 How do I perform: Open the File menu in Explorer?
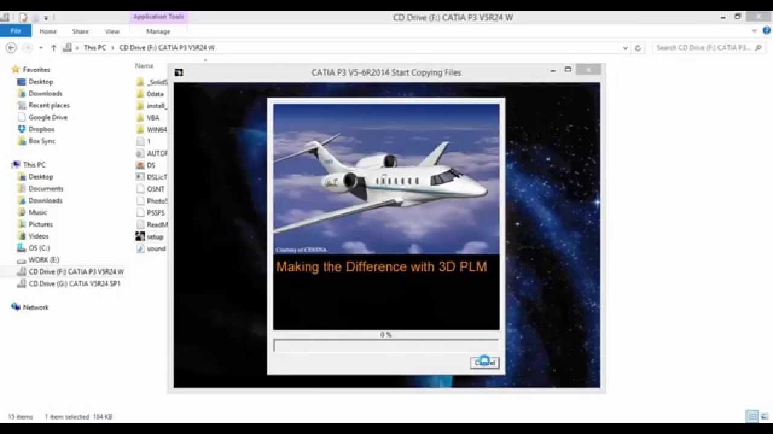pyautogui.click(x=16, y=31)
